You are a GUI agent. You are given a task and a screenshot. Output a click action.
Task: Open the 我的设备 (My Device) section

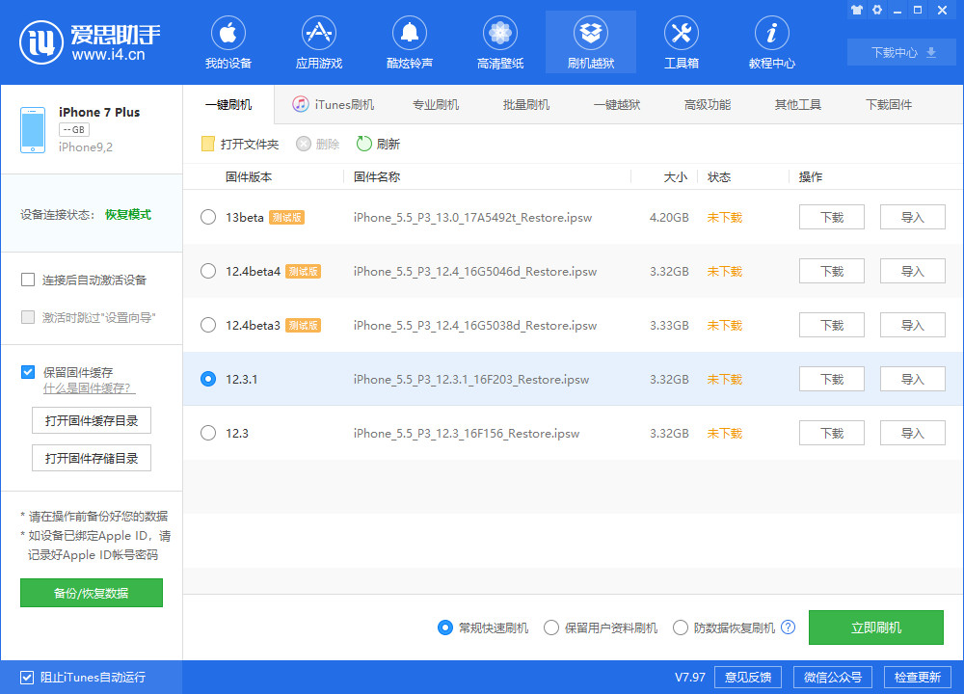(x=228, y=44)
